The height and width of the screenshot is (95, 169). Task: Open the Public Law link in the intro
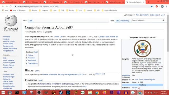pyautogui.click(x=59, y=37)
